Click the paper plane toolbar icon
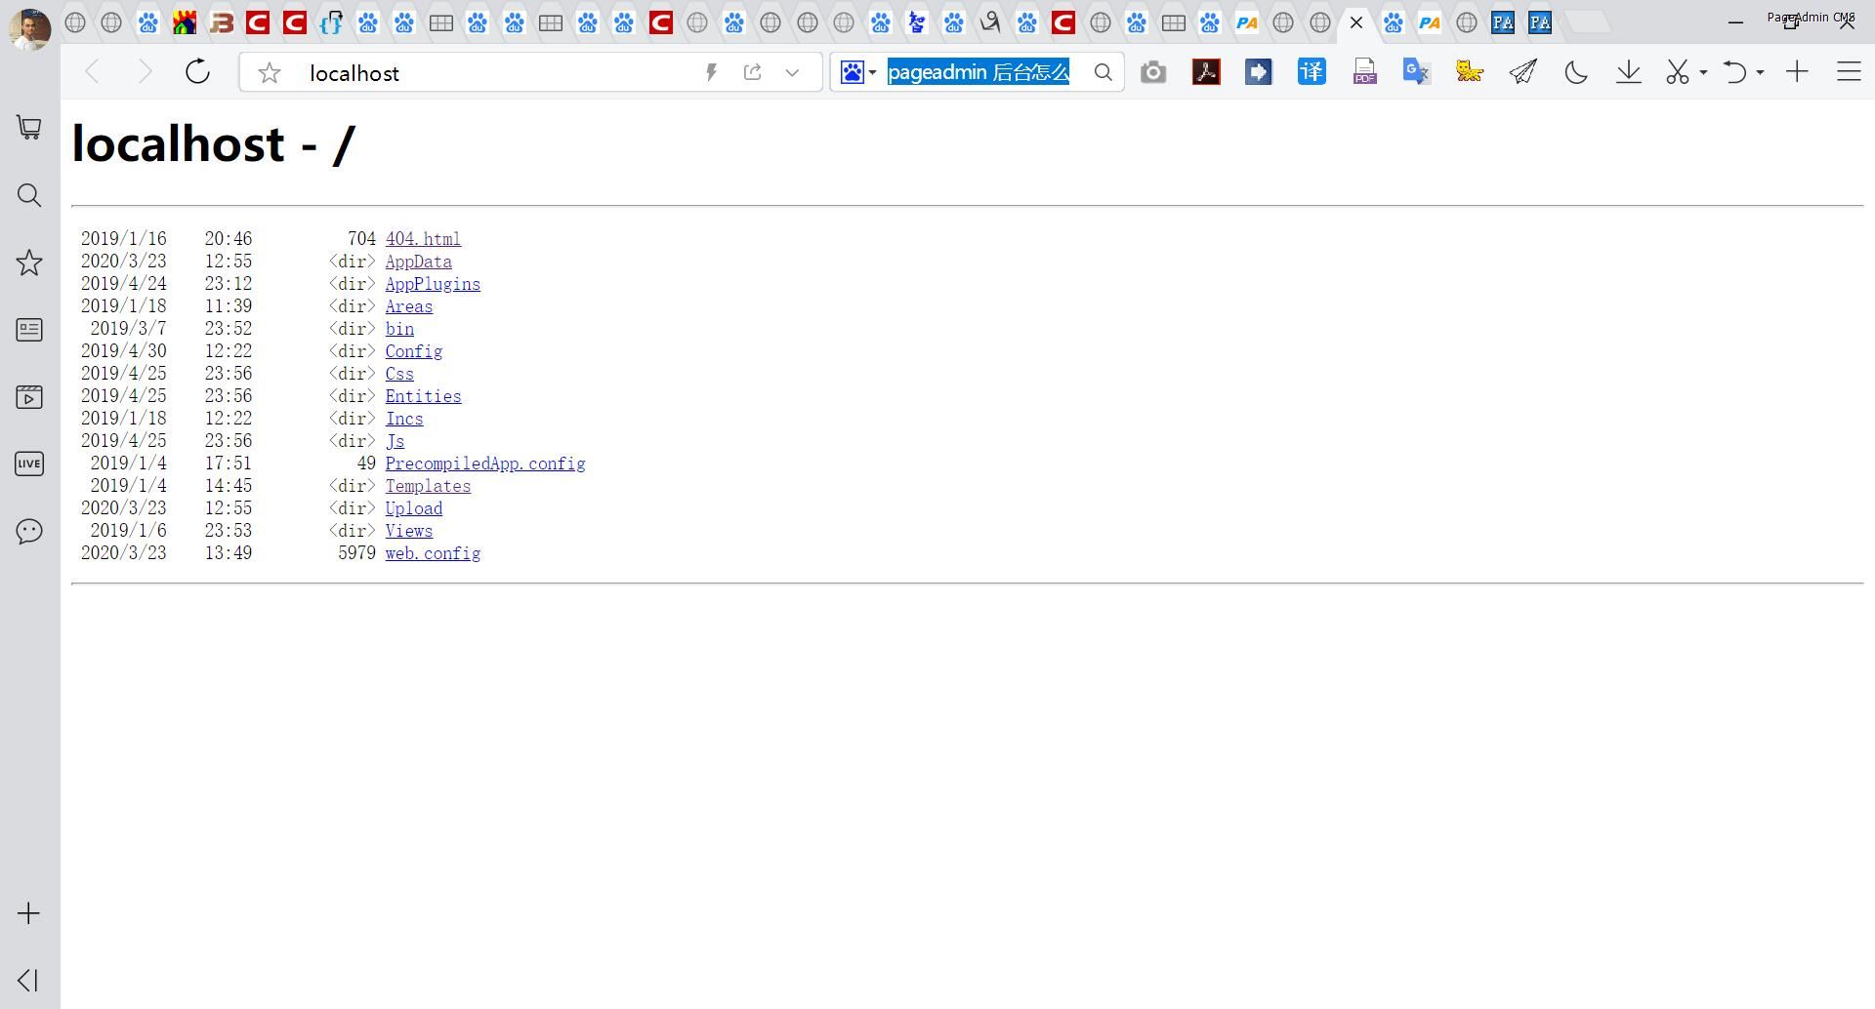 click(x=1522, y=72)
